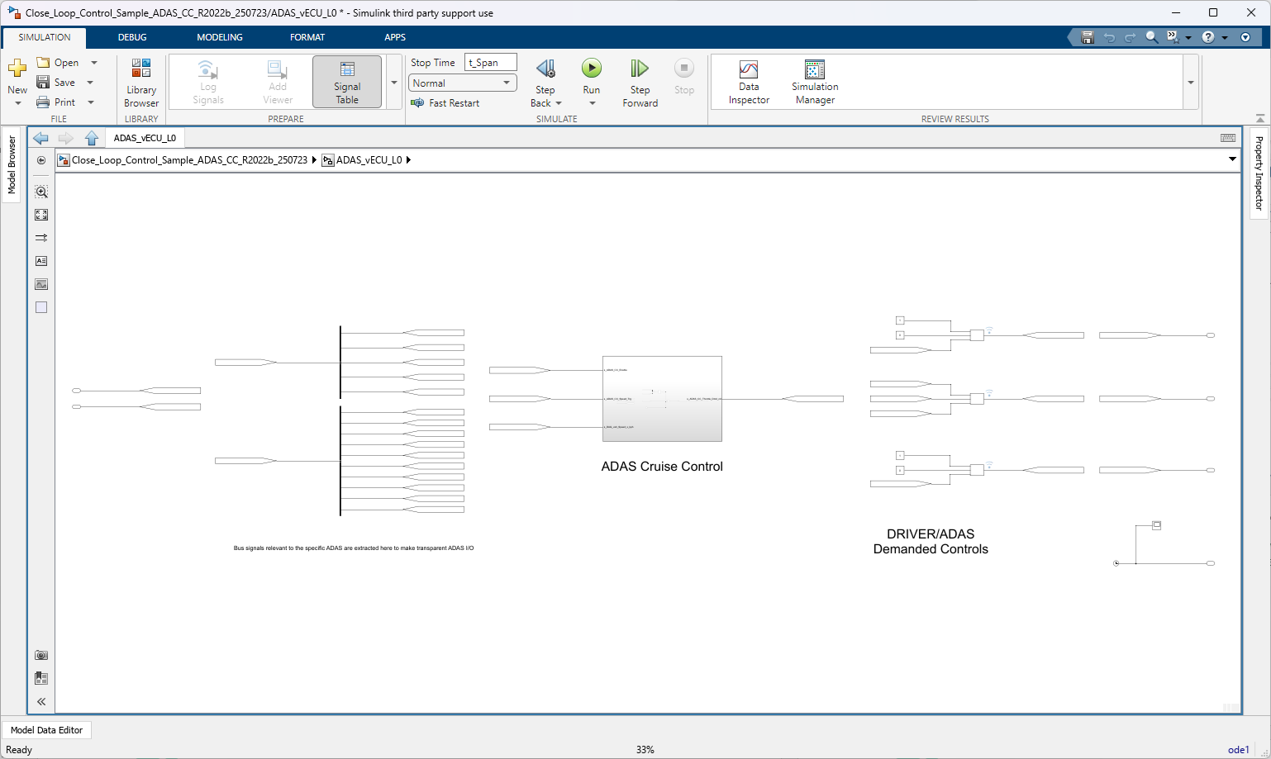Image resolution: width=1271 pixels, height=759 pixels.
Task: Open the Data Inspector
Action: coord(749,82)
